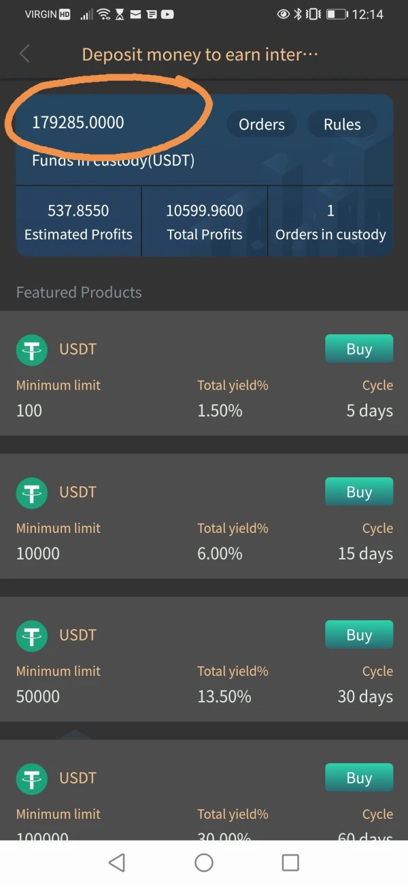This screenshot has width=408, height=885.
Task: Tap the Tether icon for 15 days product
Action: (31, 494)
